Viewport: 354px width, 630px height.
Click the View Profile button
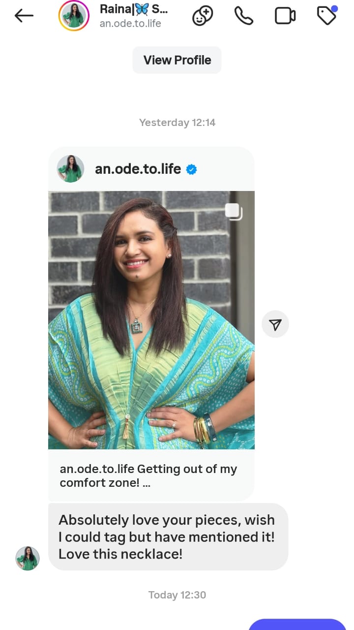[177, 60]
